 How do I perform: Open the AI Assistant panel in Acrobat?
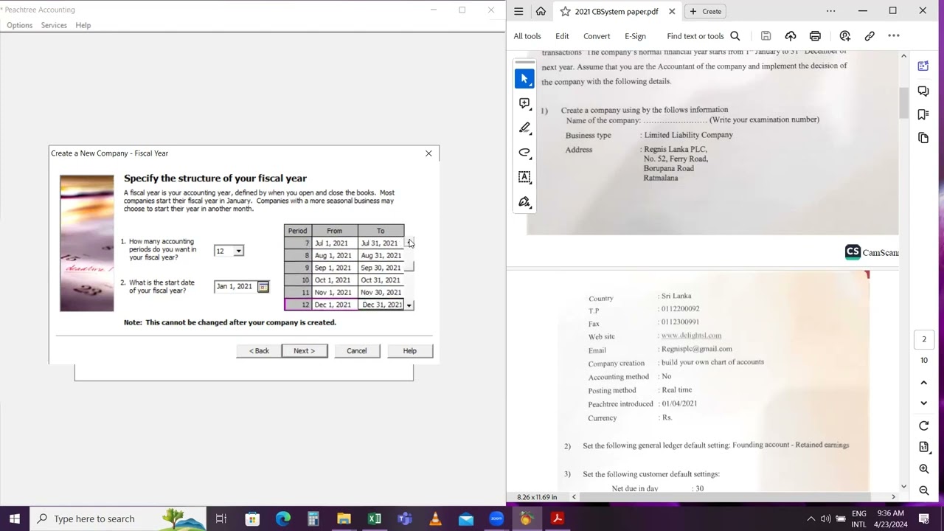pyautogui.click(x=923, y=66)
